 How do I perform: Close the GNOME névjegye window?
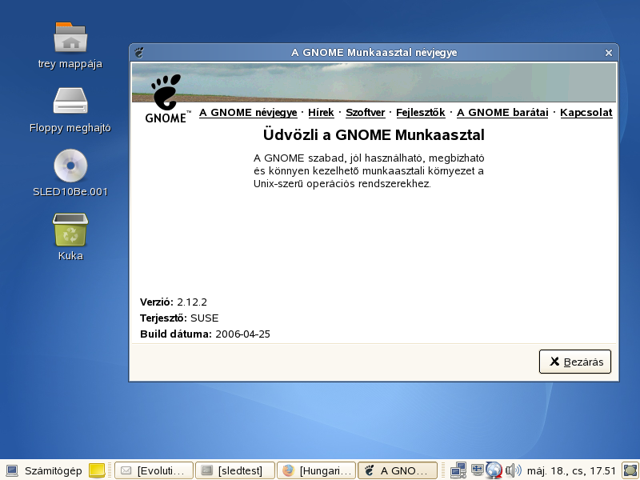(609, 53)
